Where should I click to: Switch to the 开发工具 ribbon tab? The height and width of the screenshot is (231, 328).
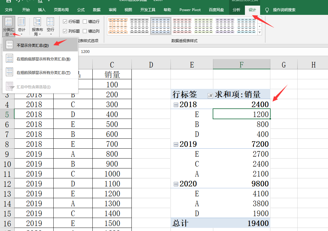(148, 10)
